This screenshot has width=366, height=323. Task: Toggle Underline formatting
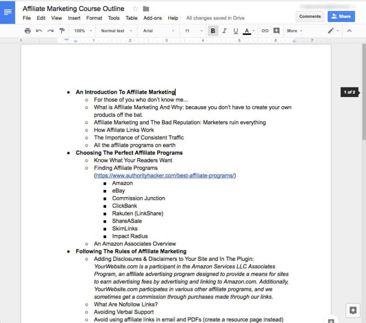(236, 31)
